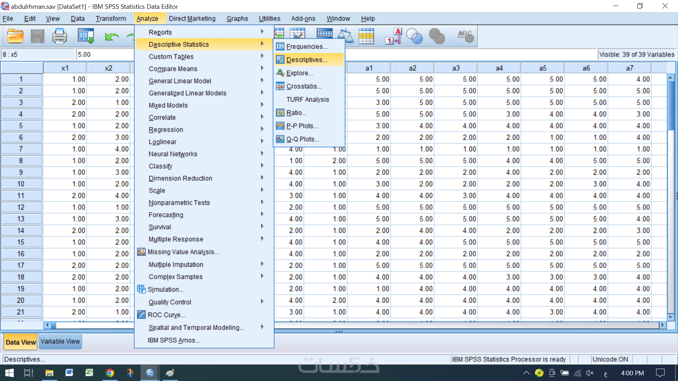
Task: Open Chrome from the Windows taskbar
Action: click(x=110, y=373)
